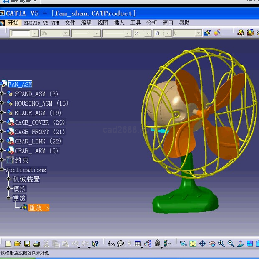259x259 pixels.
Task: Select 重放.3 in the specification tree
Action: click(38, 208)
